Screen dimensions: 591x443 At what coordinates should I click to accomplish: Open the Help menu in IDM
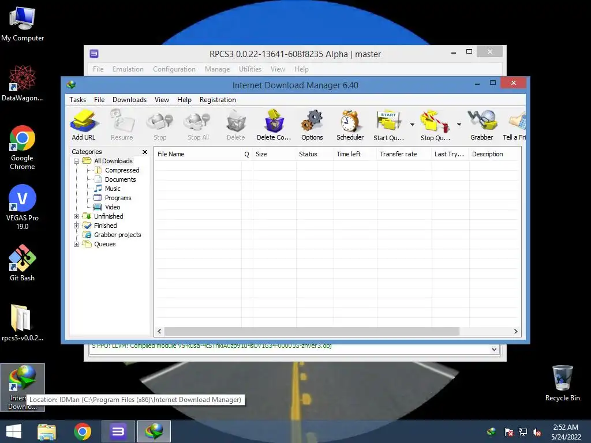(184, 100)
